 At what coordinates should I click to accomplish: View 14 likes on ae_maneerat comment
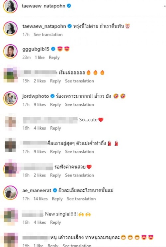click(41, 199)
